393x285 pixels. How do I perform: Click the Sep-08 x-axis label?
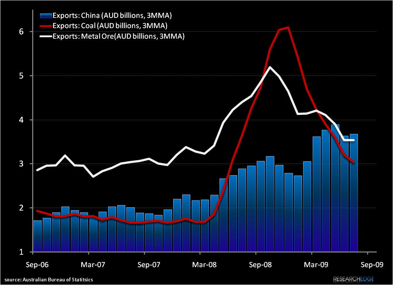[256, 264]
